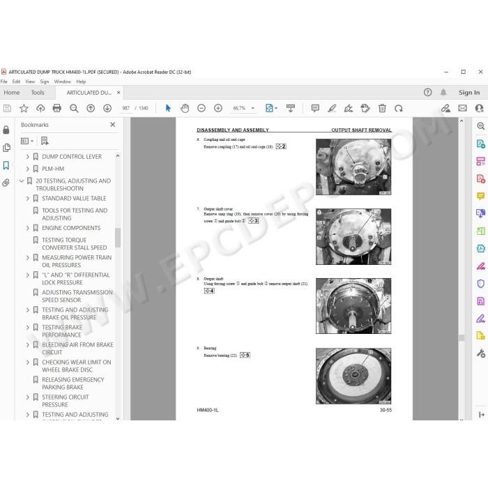Open the Help menu
The width and height of the screenshot is (488, 488).
click(x=81, y=82)
